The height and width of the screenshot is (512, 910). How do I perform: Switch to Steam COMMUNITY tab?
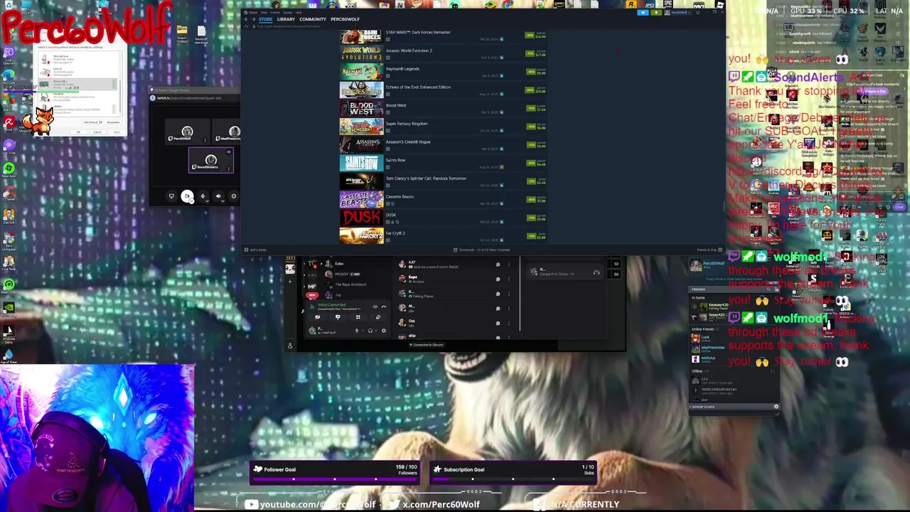point(313,19)
